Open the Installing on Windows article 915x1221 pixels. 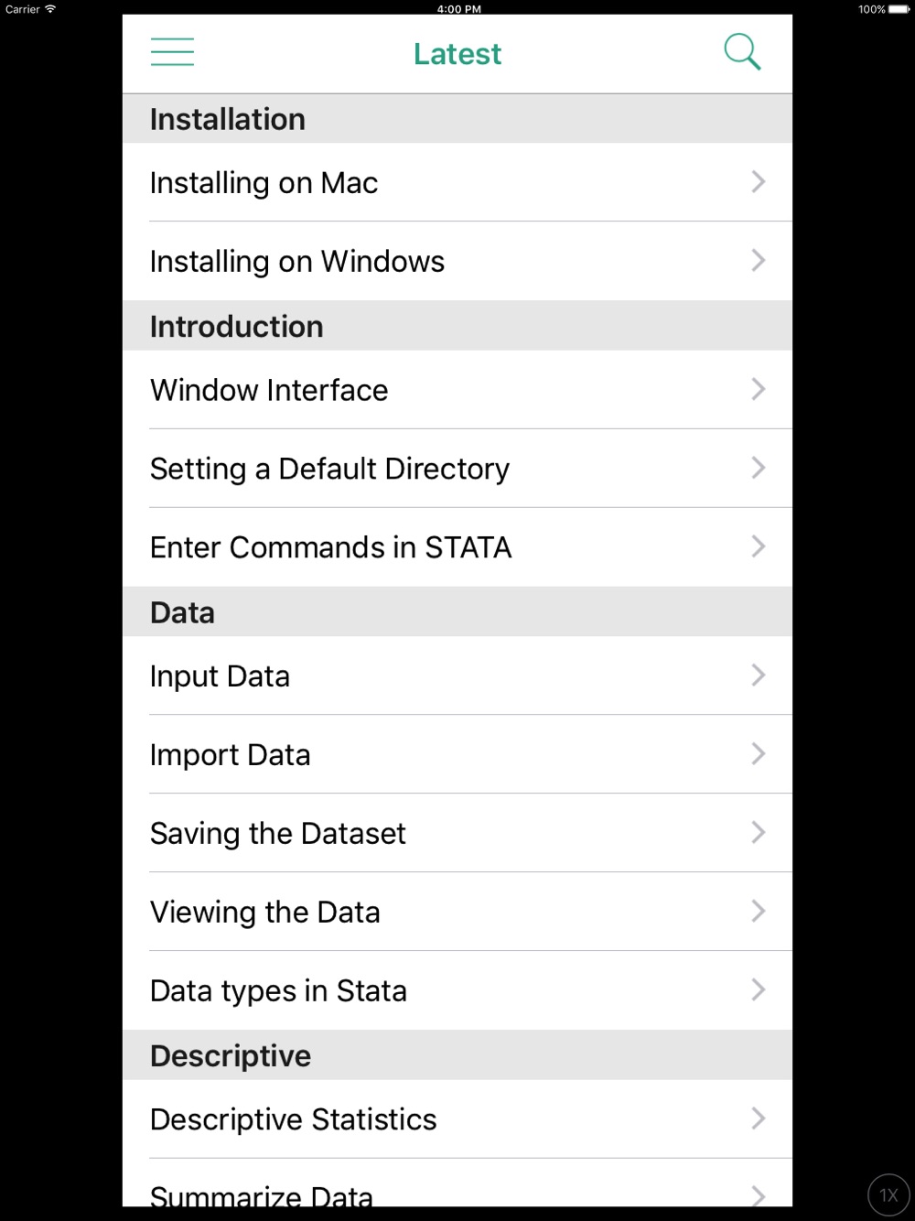[x=457, y=261]
